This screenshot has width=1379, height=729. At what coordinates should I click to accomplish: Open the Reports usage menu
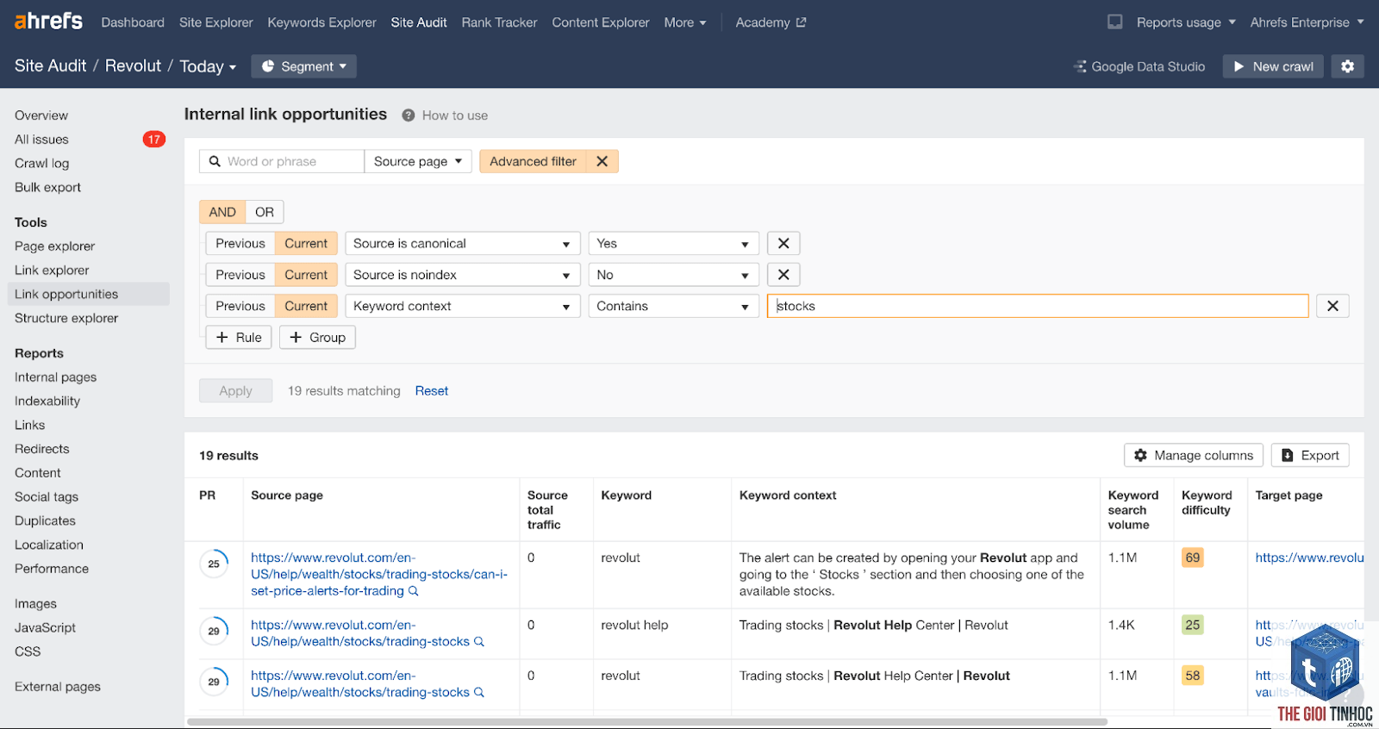pyautogui.click(x=1186, y=22)
